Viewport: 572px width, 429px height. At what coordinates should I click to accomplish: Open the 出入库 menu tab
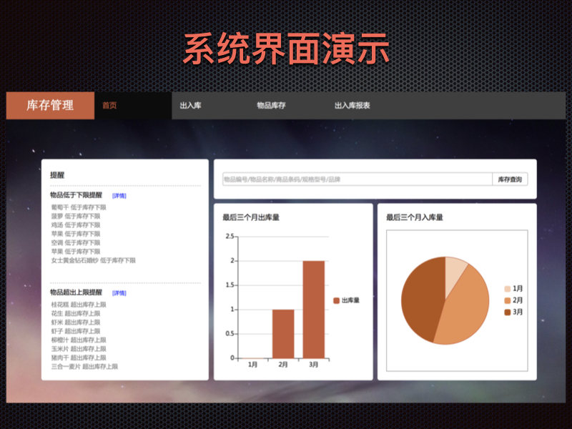click(190, 106)
